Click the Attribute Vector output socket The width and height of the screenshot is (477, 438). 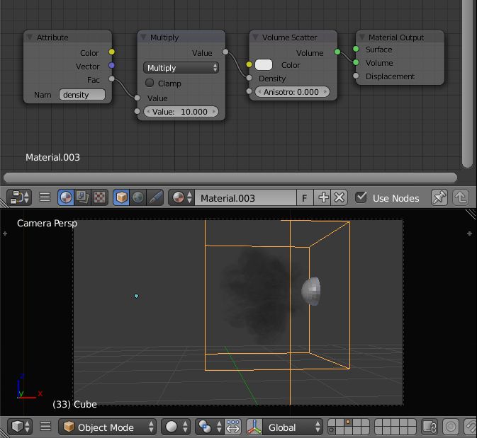[112, 65]
